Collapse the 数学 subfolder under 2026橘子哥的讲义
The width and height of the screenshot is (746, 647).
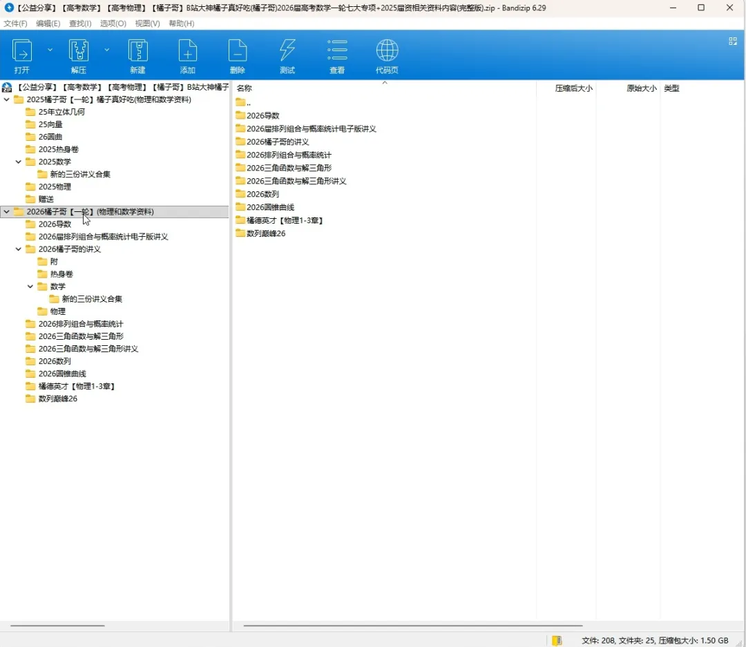[x=30, y=287]
